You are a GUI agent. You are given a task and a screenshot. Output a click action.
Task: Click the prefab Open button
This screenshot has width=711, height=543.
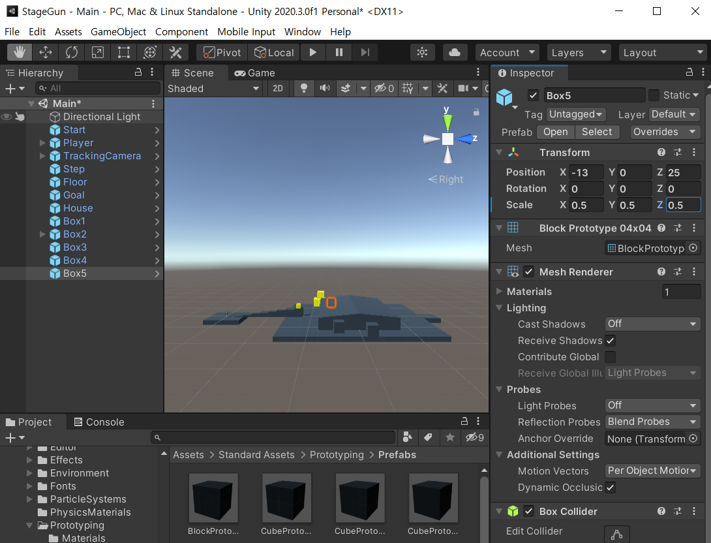tap(556, 132)
